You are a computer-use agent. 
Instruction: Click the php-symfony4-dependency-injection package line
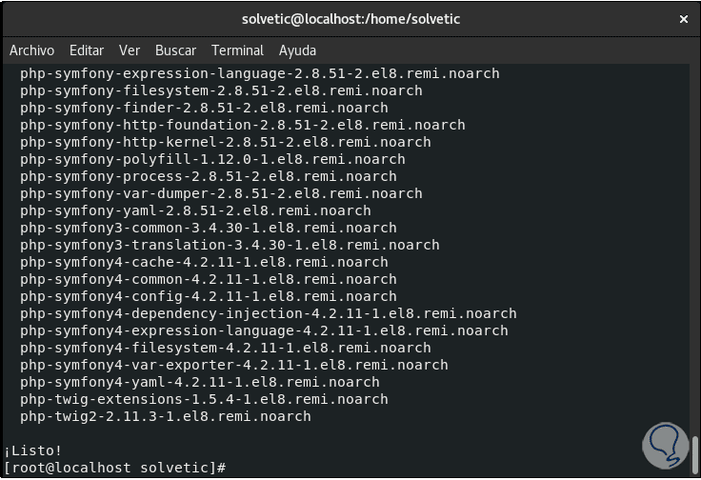pyautogui.click(x=268, y=313)
